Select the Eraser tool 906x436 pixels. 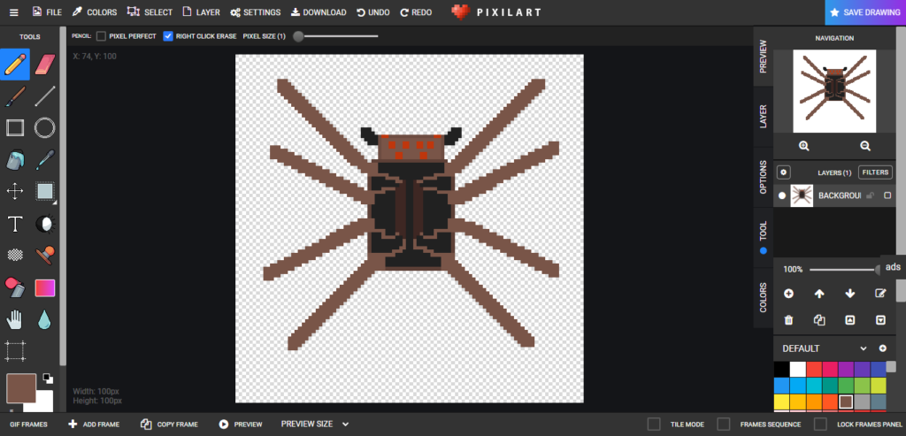[x=44, y=65]
